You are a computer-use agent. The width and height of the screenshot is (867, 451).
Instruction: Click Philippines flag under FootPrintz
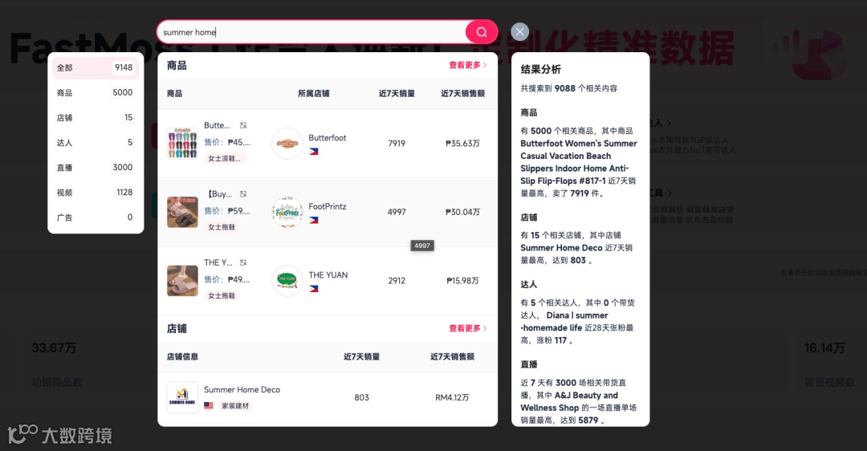pos(314,220)
